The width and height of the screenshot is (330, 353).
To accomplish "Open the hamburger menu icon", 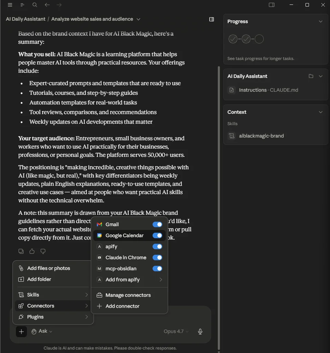I will 10,5.
